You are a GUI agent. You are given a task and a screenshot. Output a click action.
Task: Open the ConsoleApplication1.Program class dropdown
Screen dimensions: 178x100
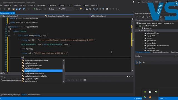(x=67, y=16)
